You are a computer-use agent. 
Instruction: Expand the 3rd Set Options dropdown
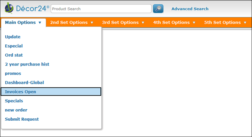click(x=123, y=22)
